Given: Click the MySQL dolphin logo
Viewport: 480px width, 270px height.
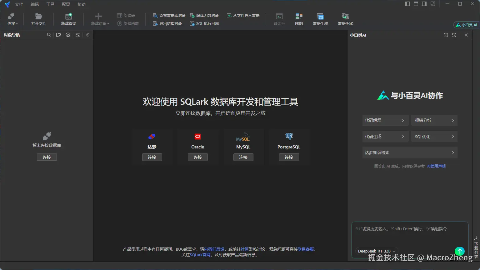Looking at the screenshot, I should pos(243,137).
